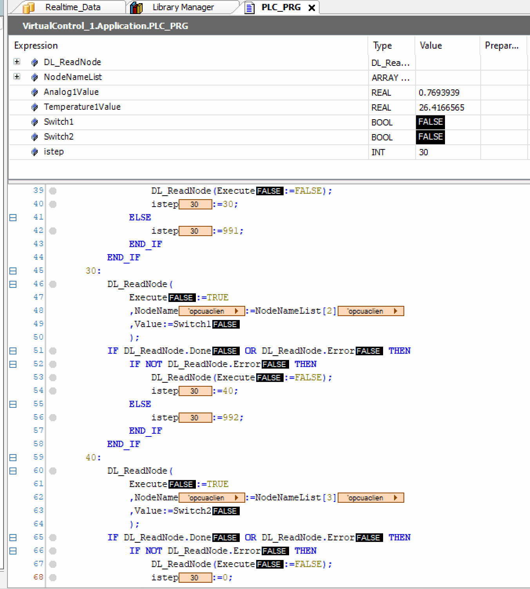The width and height of the screenshot is (530, 589).
Task: Click the Switch2 FALSE value cell
Action: tap(431, 137)
